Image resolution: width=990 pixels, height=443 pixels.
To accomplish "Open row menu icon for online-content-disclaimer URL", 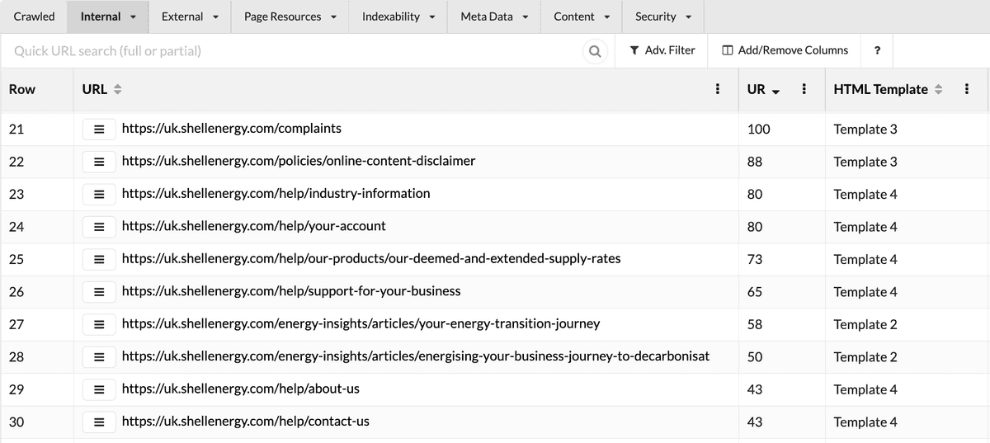I will click(98, 162).
